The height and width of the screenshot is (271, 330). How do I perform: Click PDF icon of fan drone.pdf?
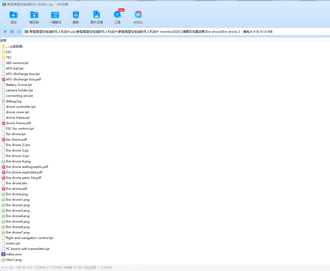(3, 139)
